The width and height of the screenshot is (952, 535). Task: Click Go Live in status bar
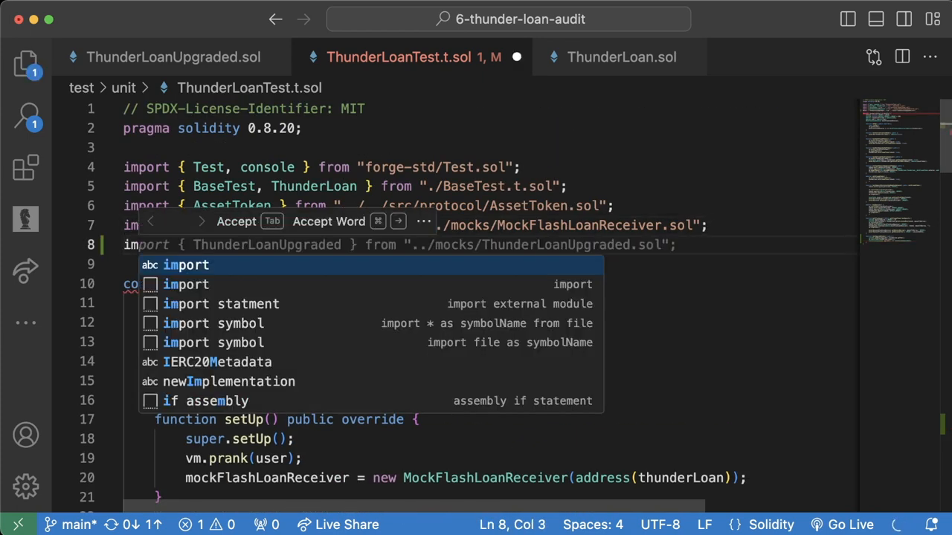[x=842, y=525]
